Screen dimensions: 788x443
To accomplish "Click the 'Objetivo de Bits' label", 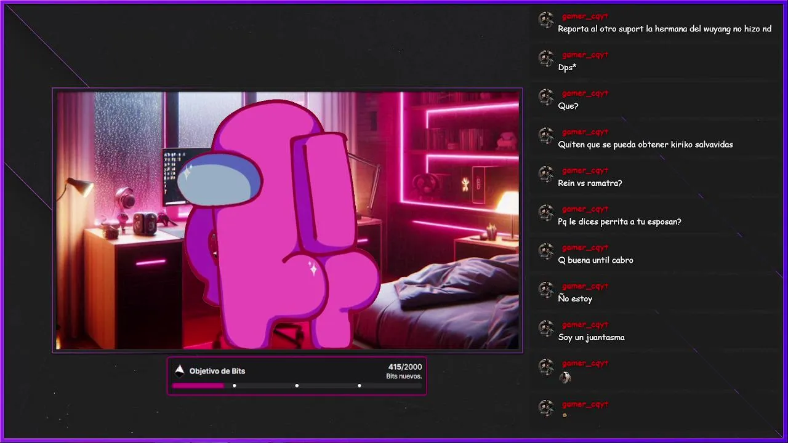I will pyautogui.click(x=217, y=371).
